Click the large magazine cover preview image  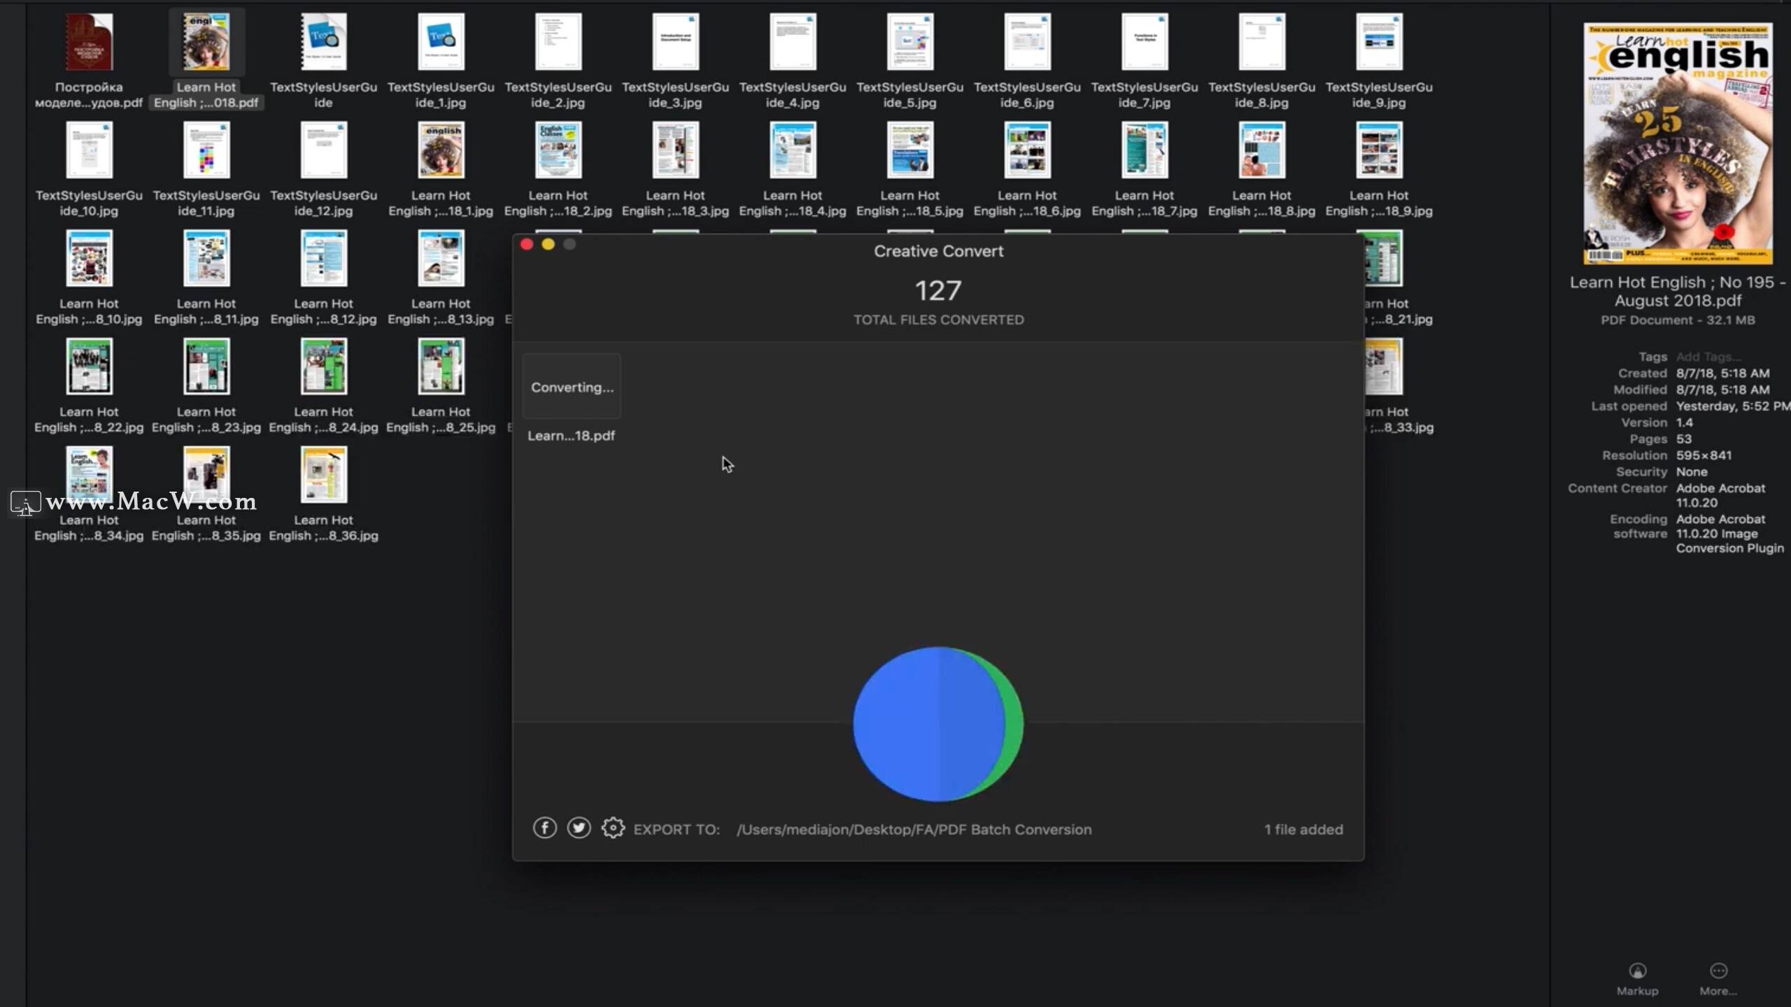click(x=1678, y=143)
